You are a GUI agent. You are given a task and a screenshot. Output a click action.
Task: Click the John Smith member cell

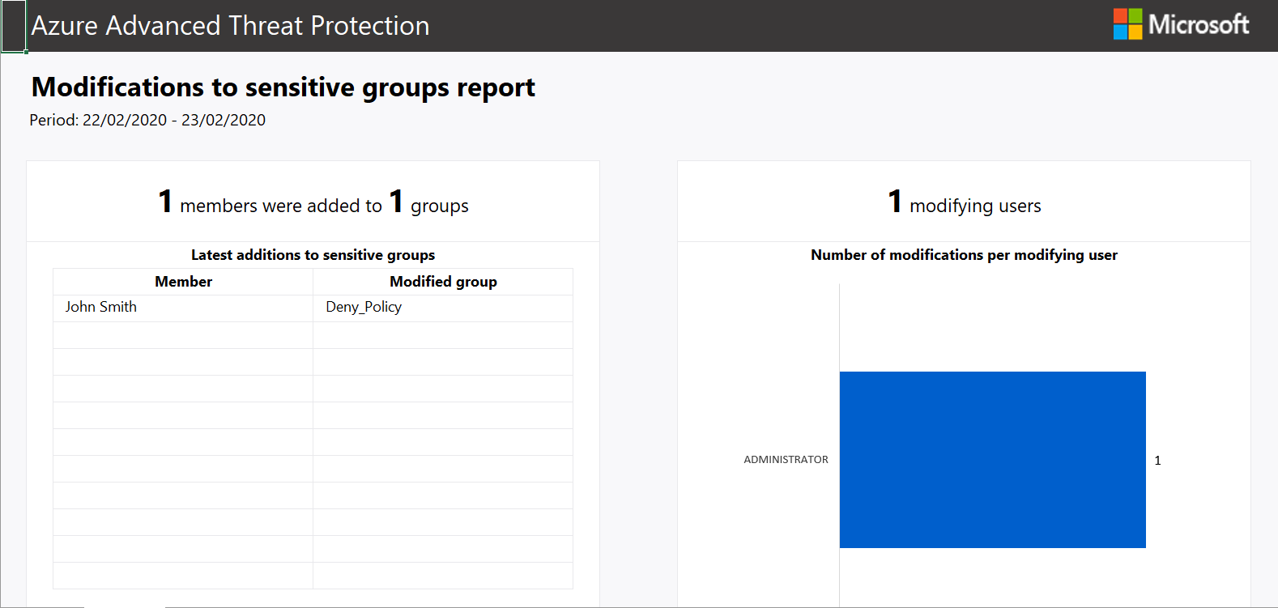coord(101,307)
